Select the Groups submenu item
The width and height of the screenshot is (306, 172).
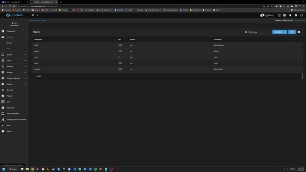point(9,43)
